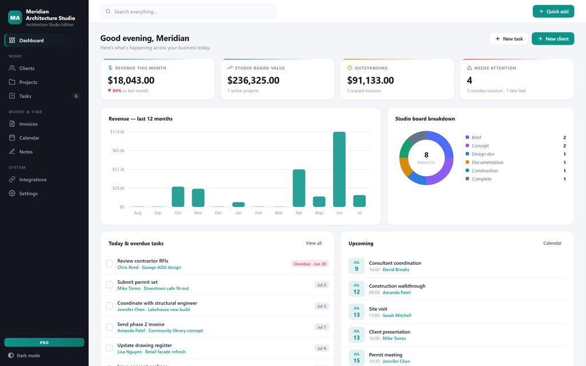This screenshot has width=586, height=366.
Task: Open Chris Reed client link
Action: (x=128, y=268)
